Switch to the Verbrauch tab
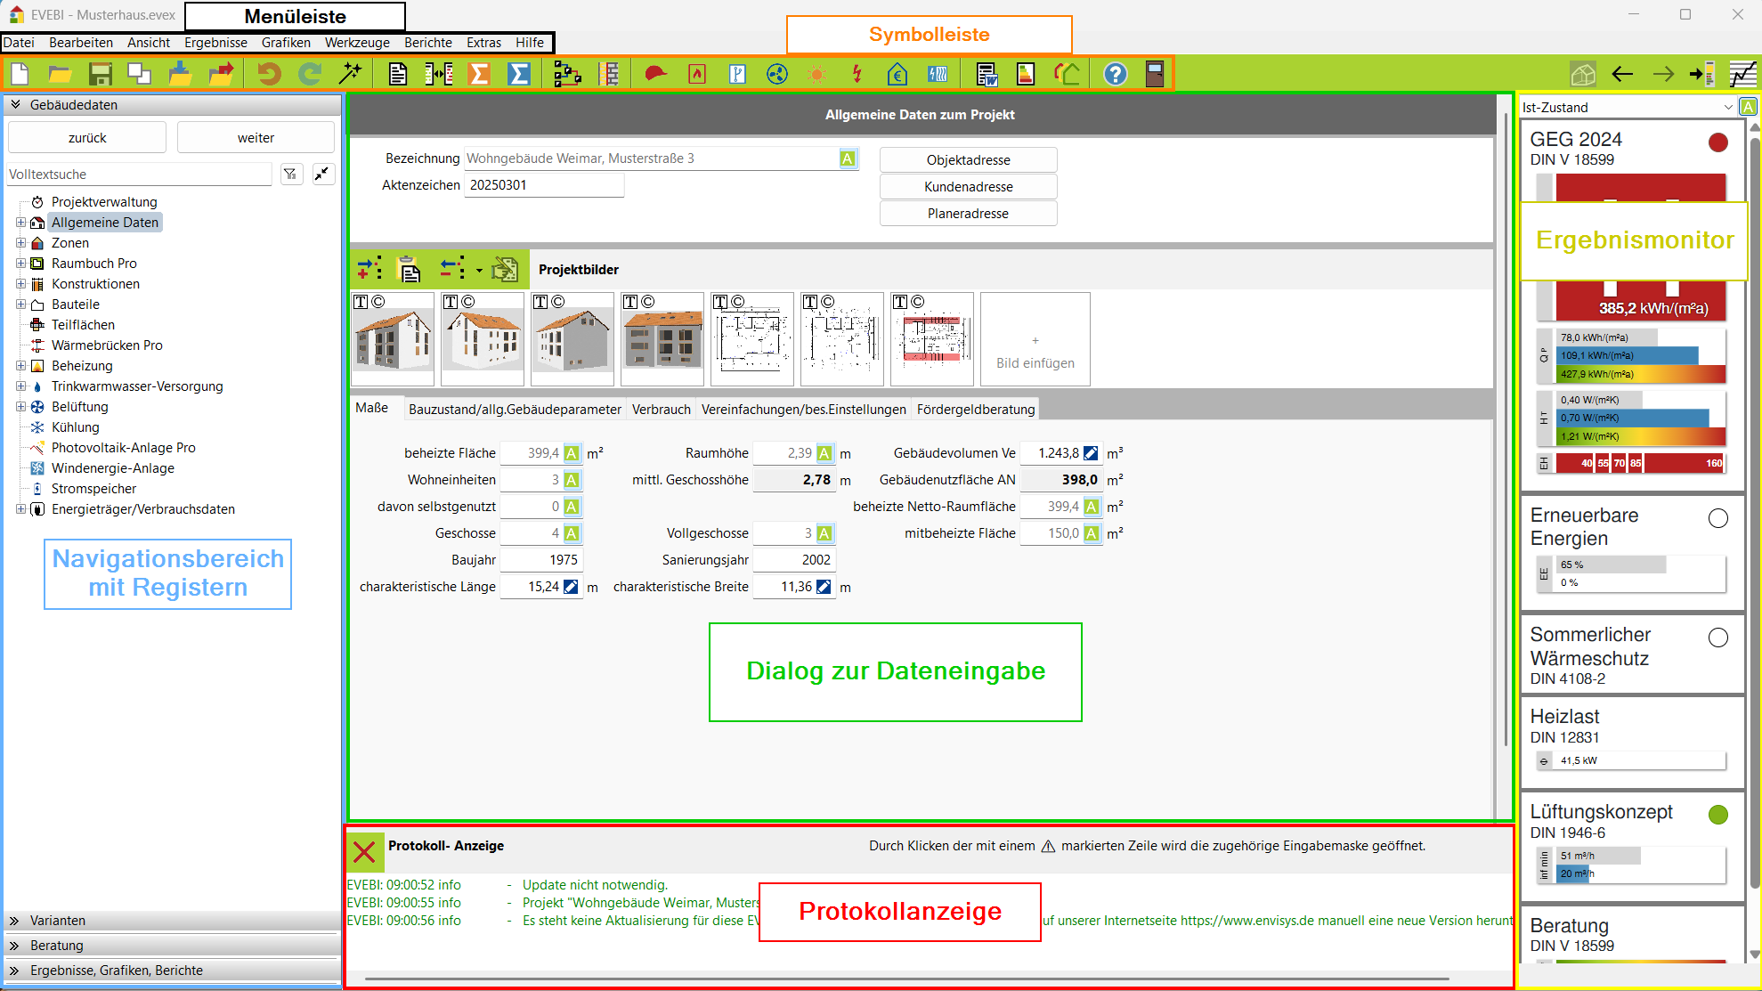 661,410
